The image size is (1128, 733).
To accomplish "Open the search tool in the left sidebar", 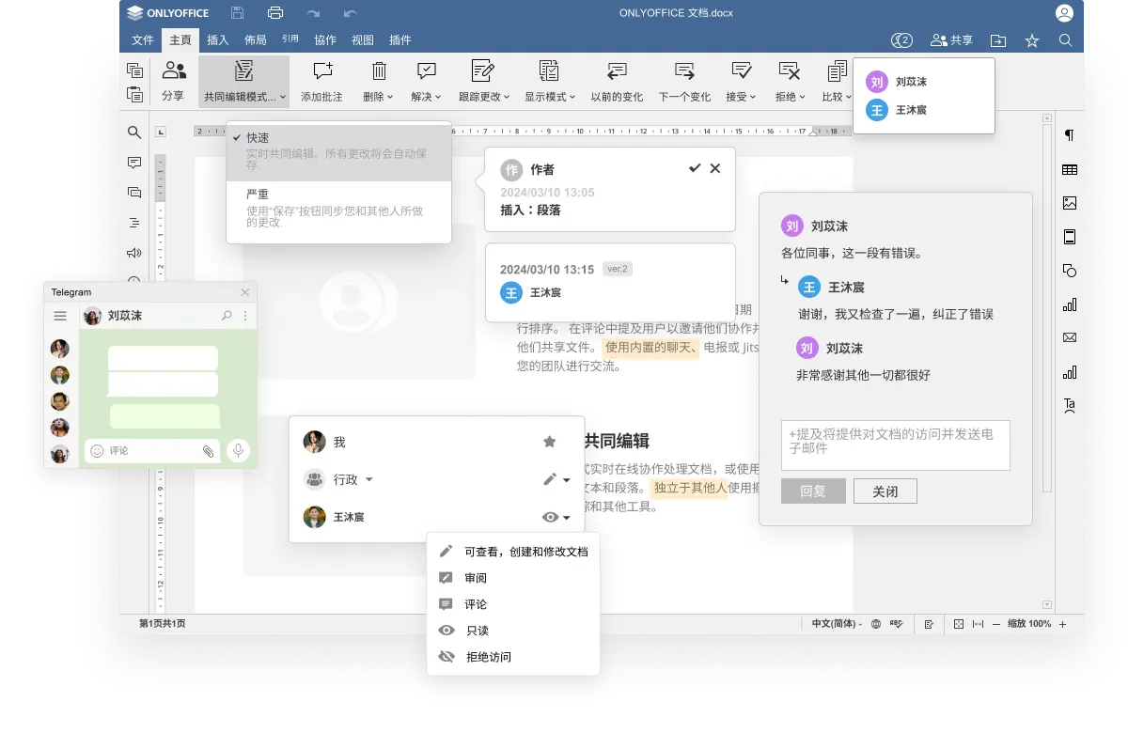I will point(134,133).
